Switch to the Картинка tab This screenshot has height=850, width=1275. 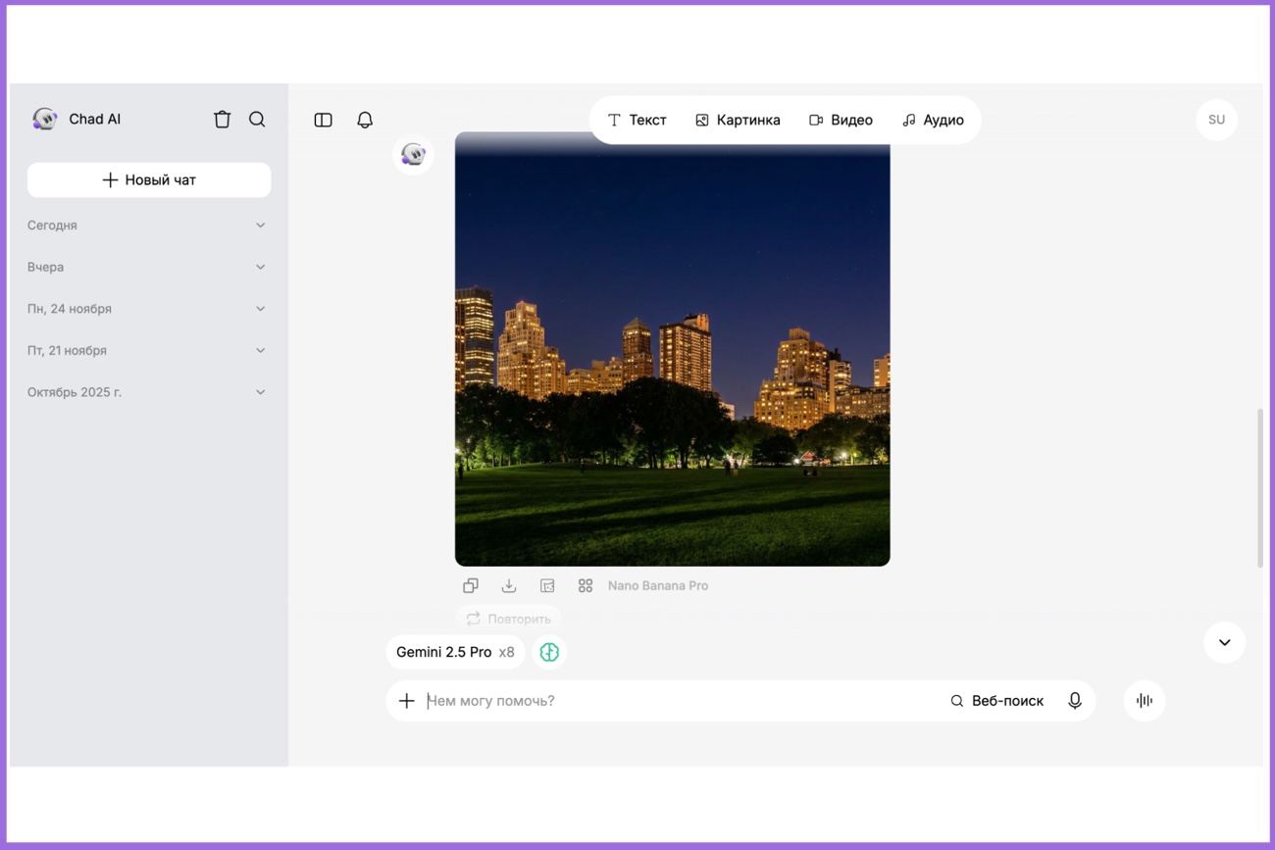738,120
